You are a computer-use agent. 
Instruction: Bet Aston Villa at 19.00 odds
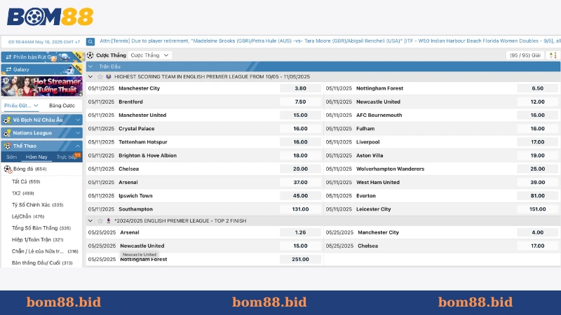pos(537,155)
